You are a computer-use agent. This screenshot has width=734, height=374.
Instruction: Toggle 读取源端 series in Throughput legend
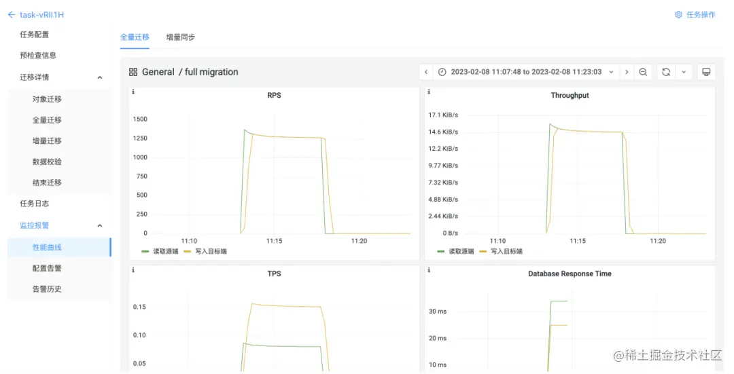pyautogui.click(x=461, y=252)
